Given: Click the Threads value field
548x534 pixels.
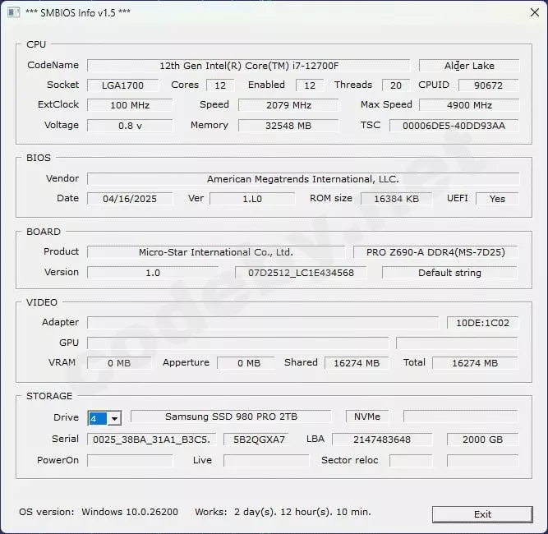Looking at the screenshot, I should pyautogui.click(x=395, y=85).
